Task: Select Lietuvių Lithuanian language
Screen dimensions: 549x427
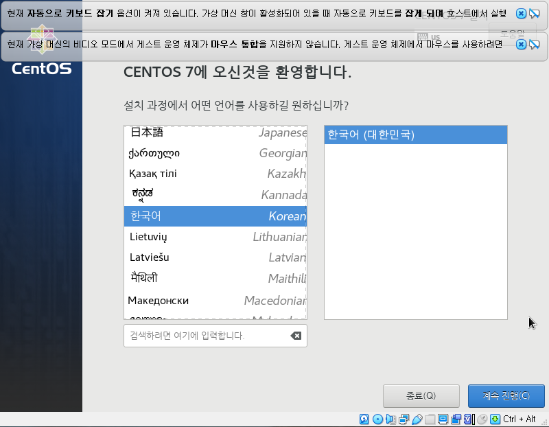Action: pos(215,237)
